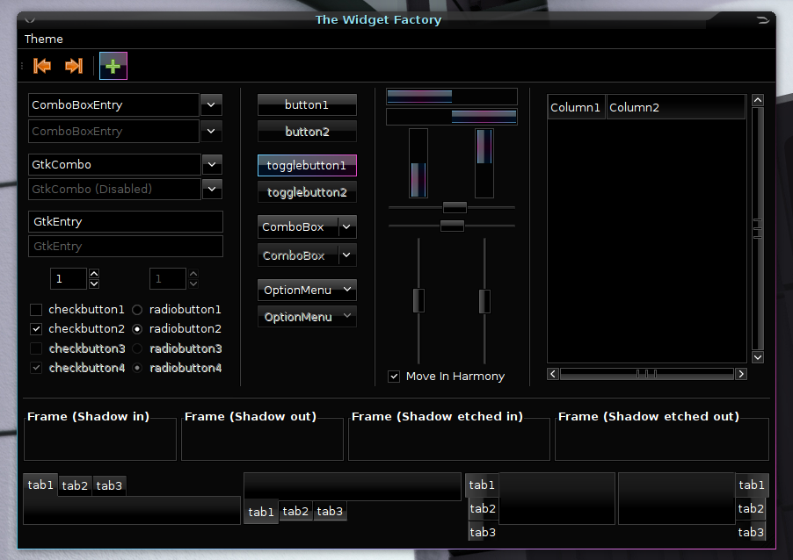Click the green plus add toolbar icon
793x560 pixels.
point(113,66)
